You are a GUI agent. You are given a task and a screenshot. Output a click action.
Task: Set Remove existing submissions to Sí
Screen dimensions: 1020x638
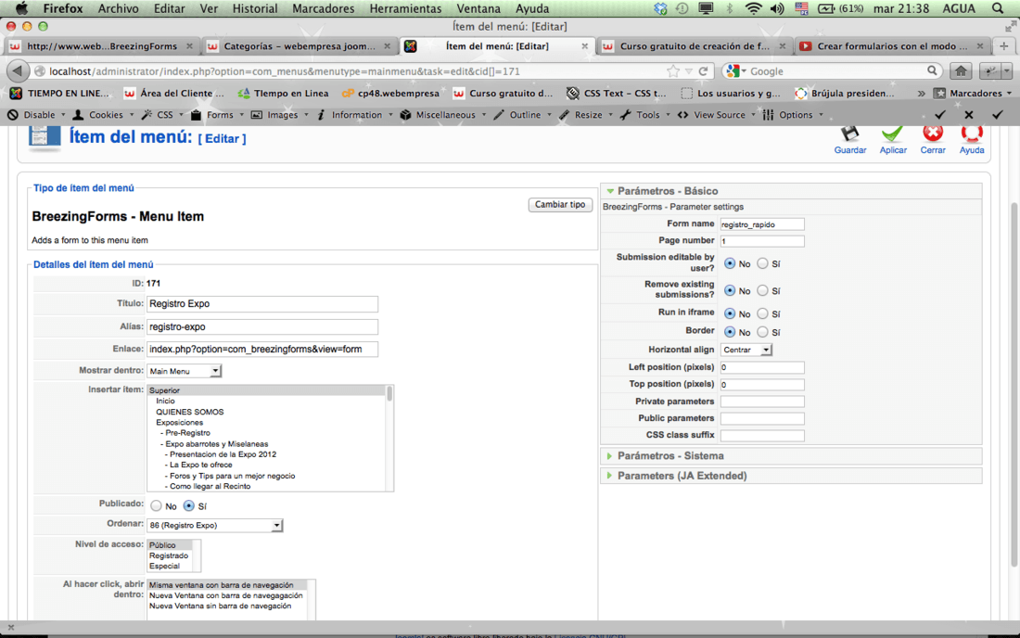click(x=762, y=290)
